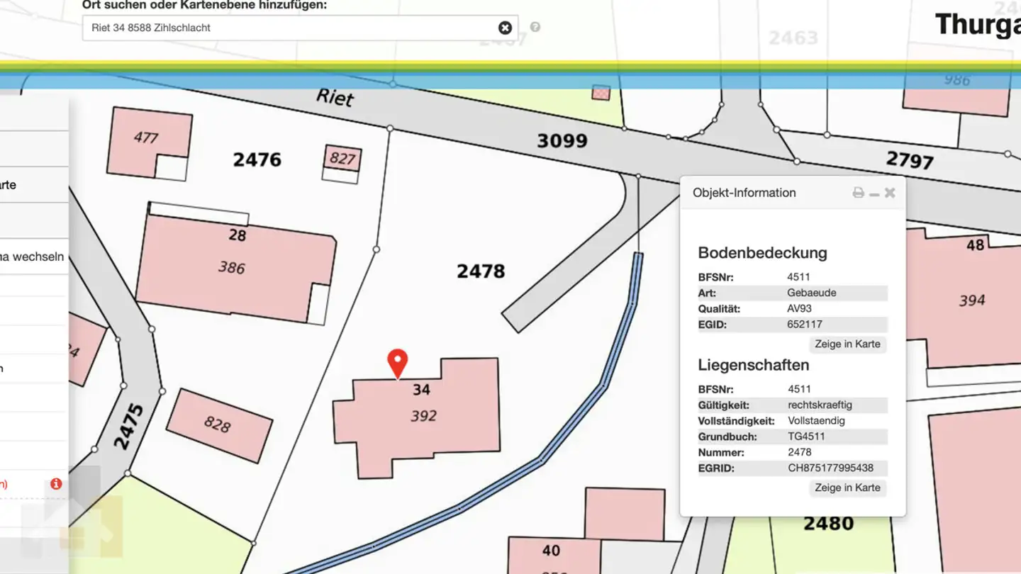Viewport: 1021px width, 574px height.
Task: Close the Objekt-Information panel
Action: click(890, 193)
